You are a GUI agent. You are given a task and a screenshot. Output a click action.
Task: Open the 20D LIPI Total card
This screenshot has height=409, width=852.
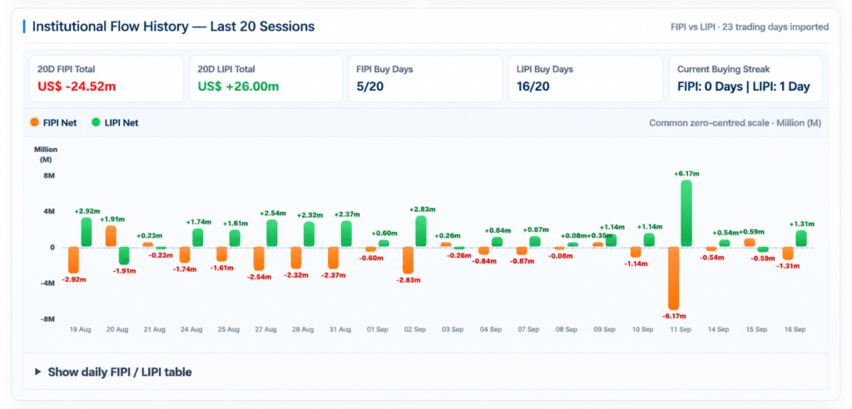265,79
